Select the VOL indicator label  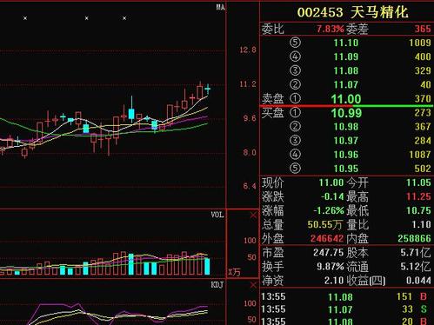tap(217, 215)
